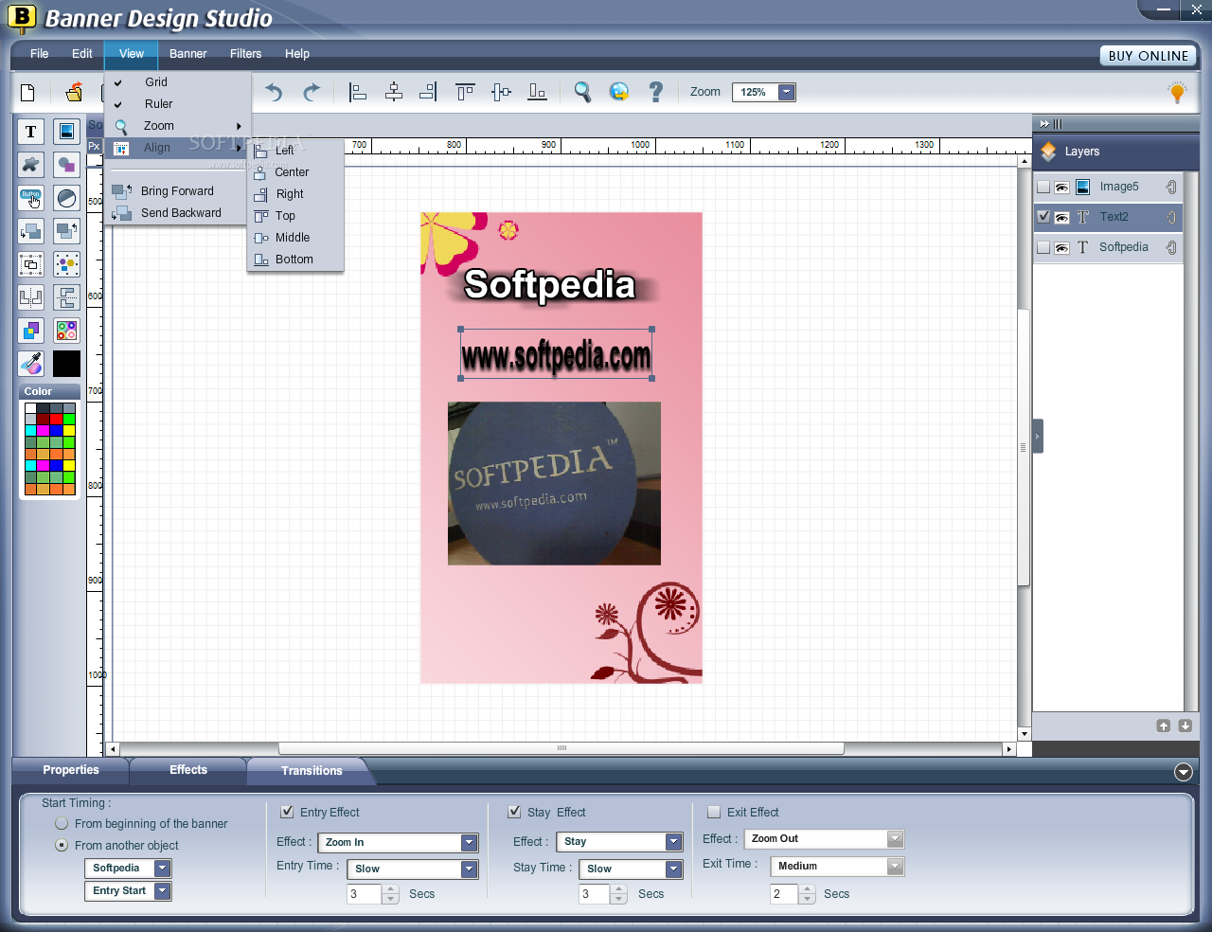Select the Button tool

(31, 198)
